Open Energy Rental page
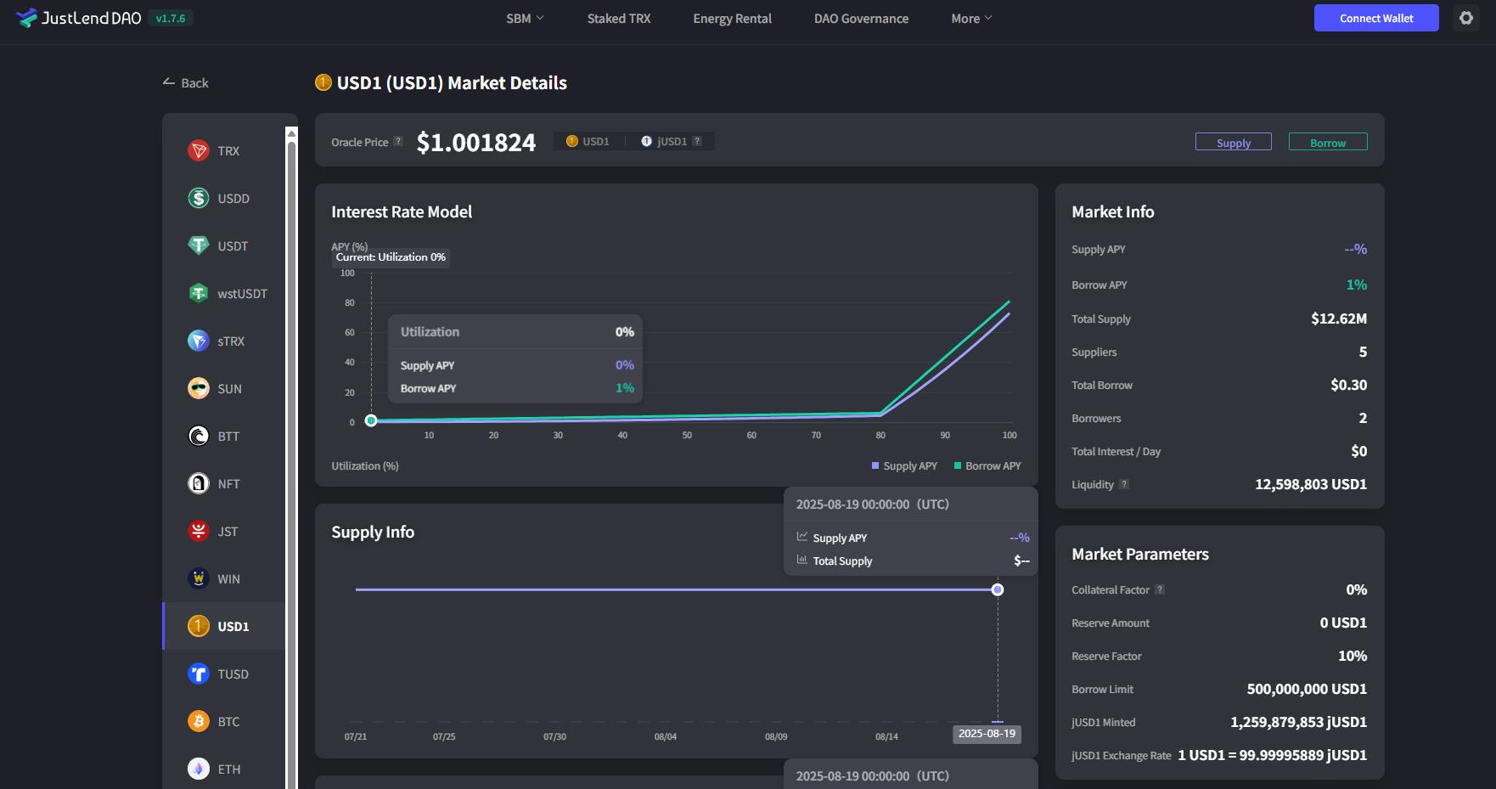Image resolution: width=1496 pixels, height=789 pixels. point(732,18)
